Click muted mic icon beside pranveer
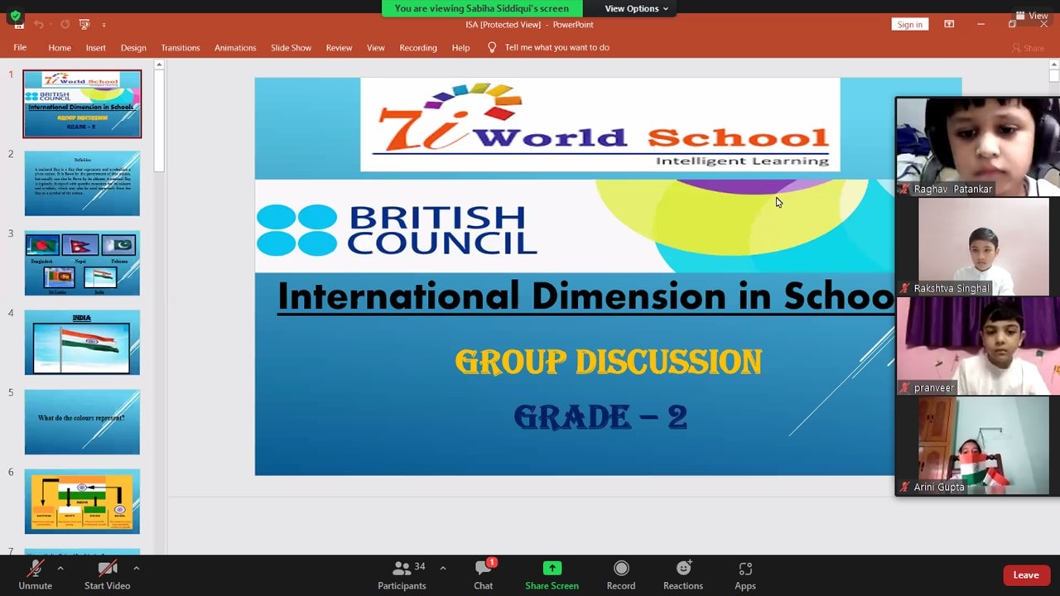 [x=905, y=387]
